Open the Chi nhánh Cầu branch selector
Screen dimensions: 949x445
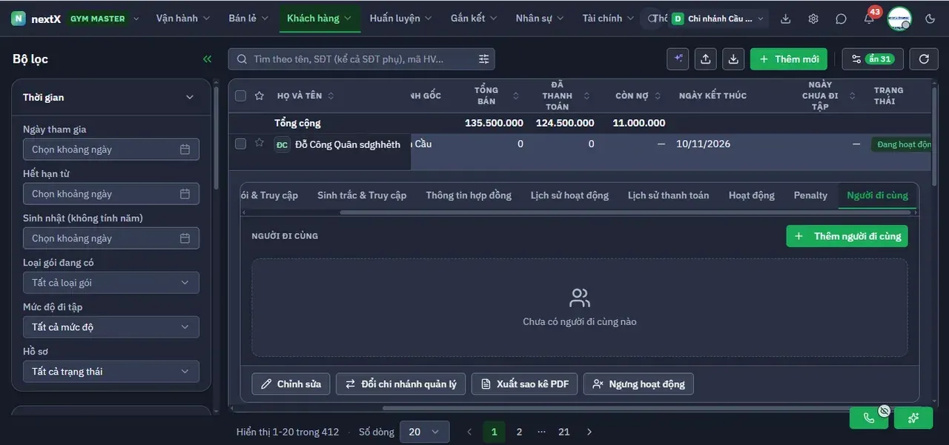click(x=718, y=19)
